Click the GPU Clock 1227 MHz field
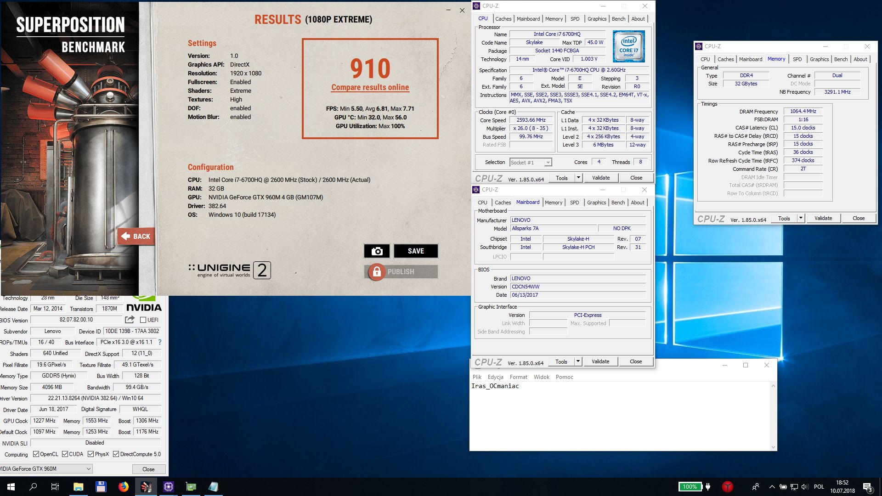The height and width of the screenshot is (496, 882). (x=44, y=421)
